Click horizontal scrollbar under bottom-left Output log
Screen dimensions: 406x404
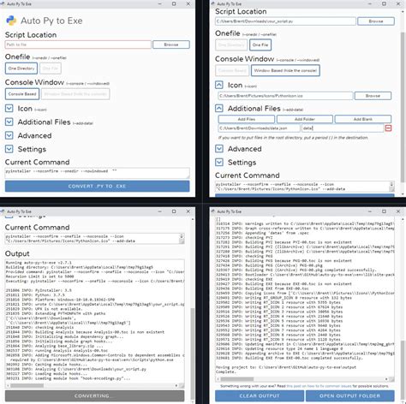[x=27, y=385]
